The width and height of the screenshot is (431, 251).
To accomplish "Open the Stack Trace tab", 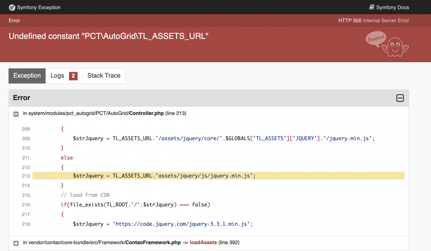I will (104, 76).
